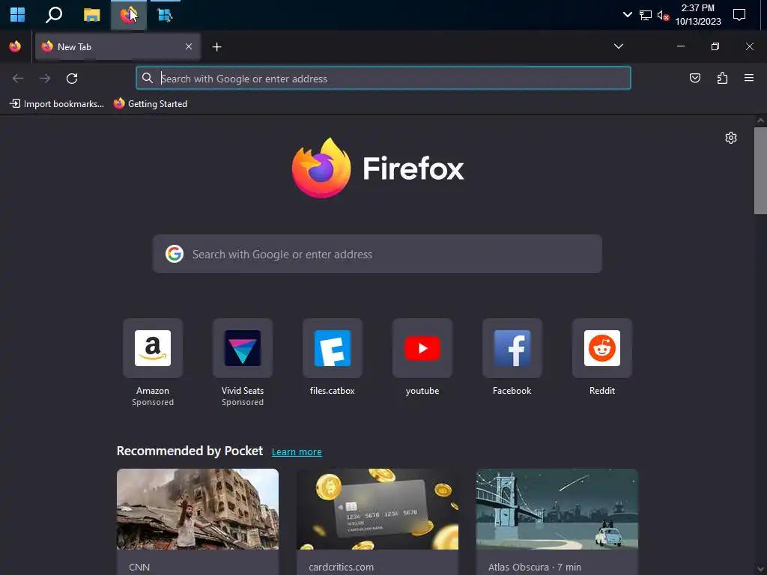Open Windows search magnifier in taskbar
The image size is (767, 575).
coord(54,15)
